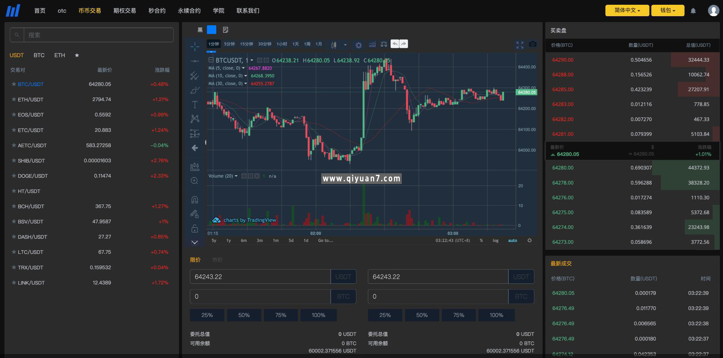Click the camera snapshot icon above the chart
This screenshot has height=358, width=723.
[532, 45]
